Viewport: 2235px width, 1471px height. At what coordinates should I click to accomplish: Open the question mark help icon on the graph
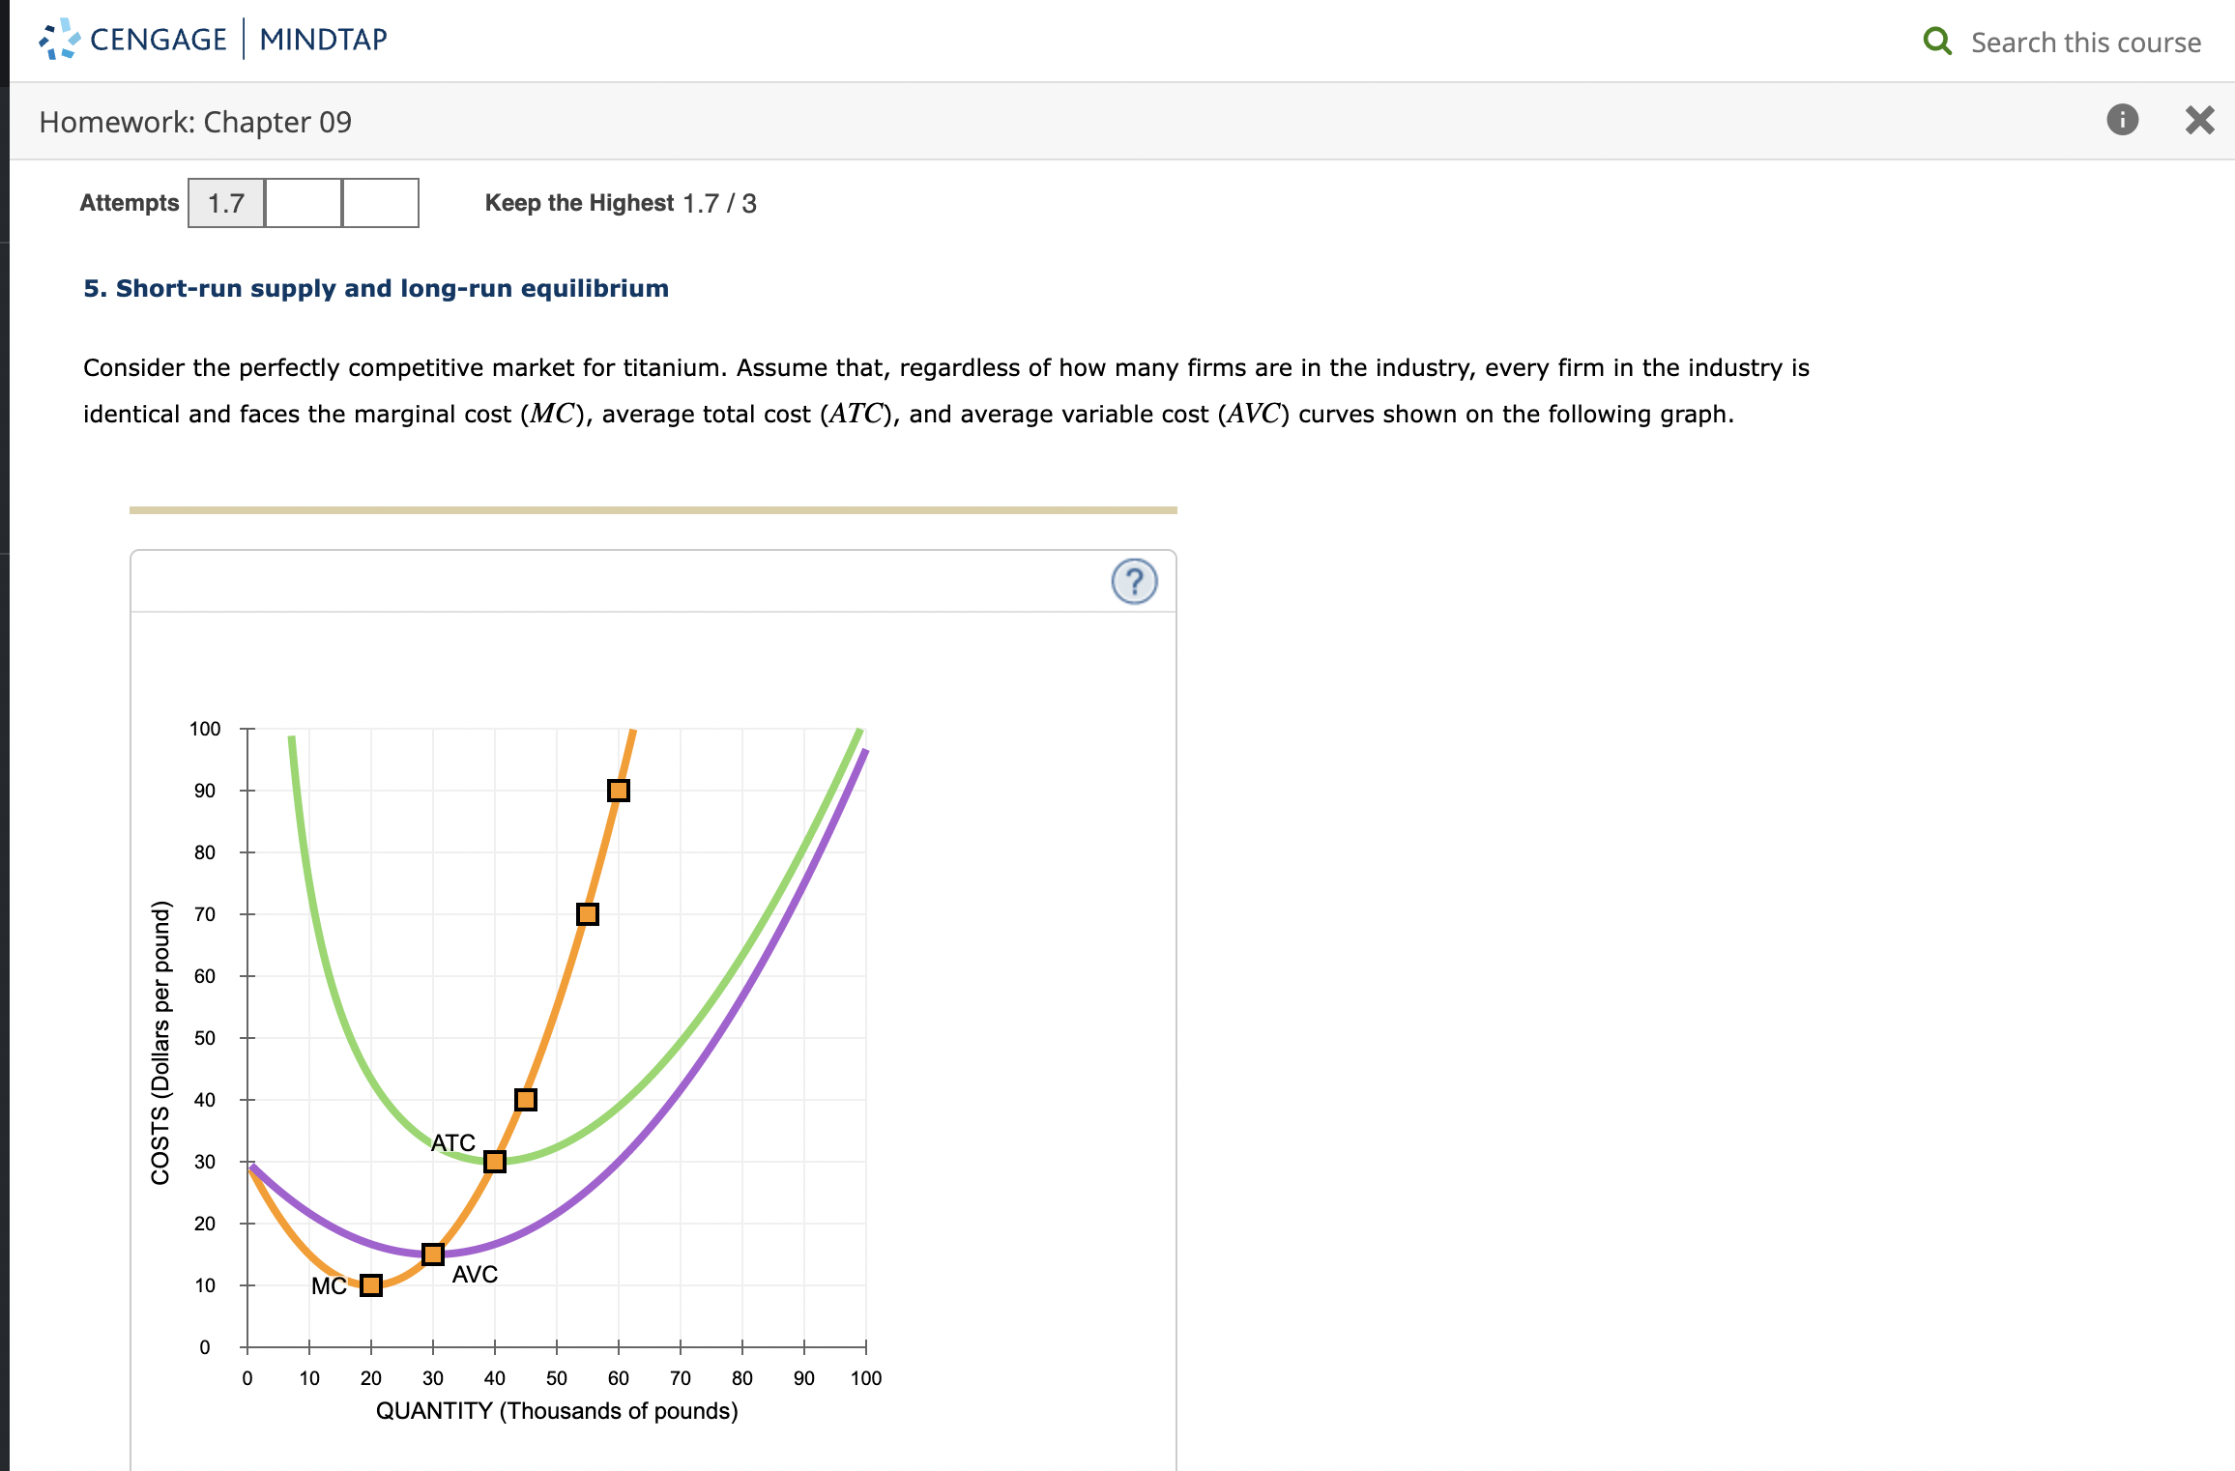click(x=1134, y=581)
